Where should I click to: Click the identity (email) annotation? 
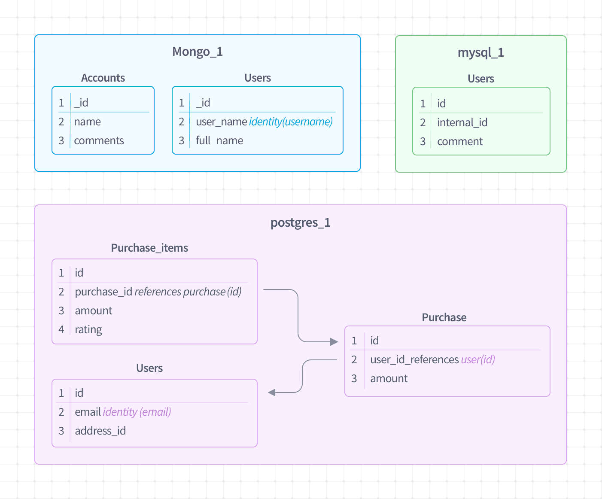137,412
